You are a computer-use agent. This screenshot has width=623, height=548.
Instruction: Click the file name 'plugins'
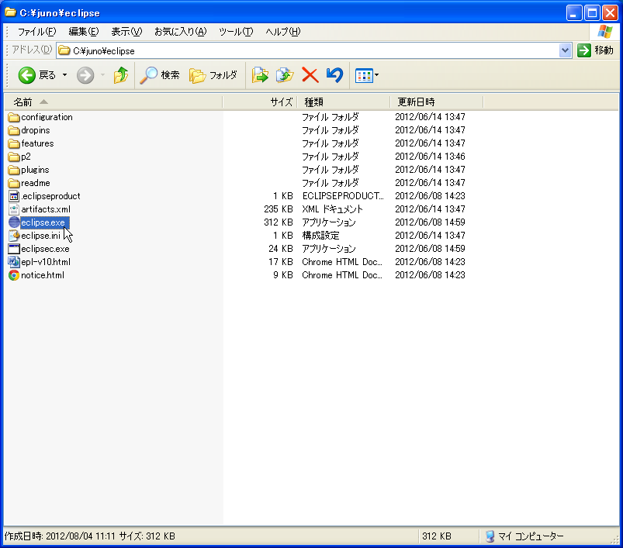[x=35, y=170]
